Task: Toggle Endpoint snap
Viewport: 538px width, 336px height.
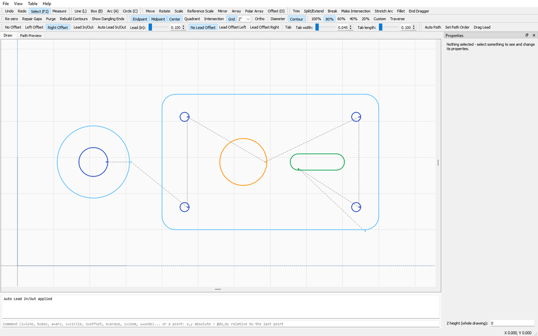Action: (x=140, y=19)
